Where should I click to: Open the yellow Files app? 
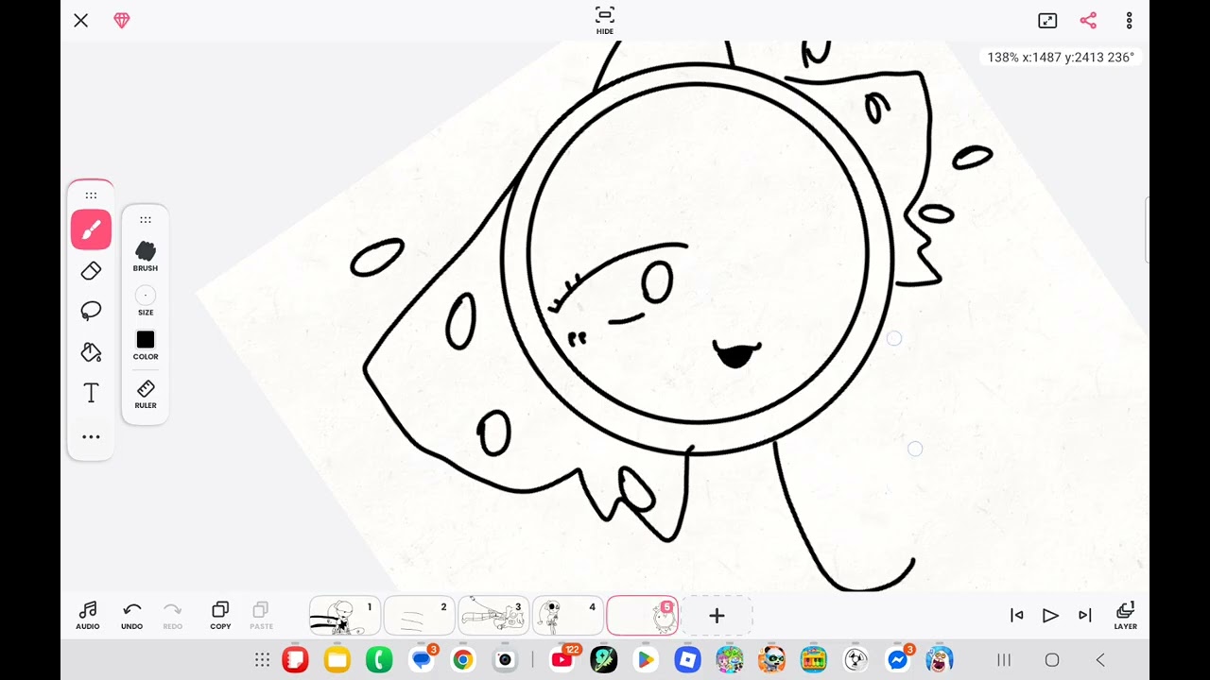337,660
